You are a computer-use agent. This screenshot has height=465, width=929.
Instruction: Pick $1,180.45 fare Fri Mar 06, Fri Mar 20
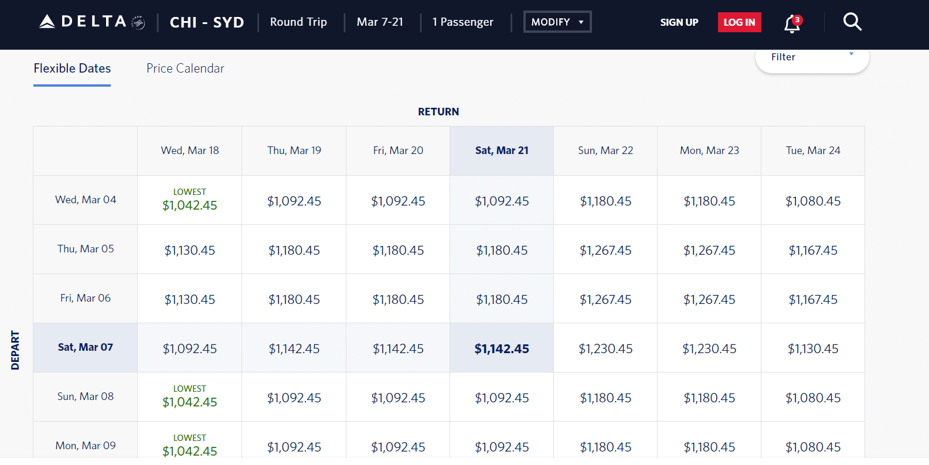tap(398, 299)
